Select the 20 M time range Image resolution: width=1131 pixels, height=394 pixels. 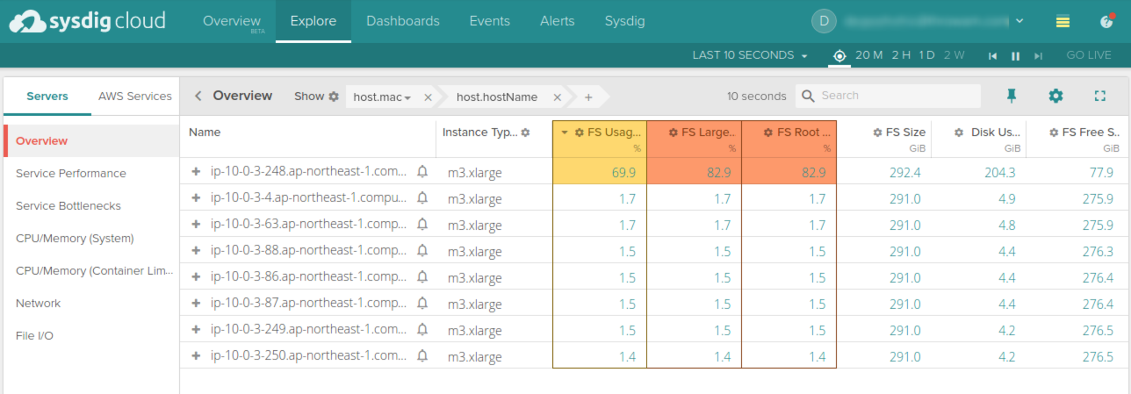coord(868,55)
